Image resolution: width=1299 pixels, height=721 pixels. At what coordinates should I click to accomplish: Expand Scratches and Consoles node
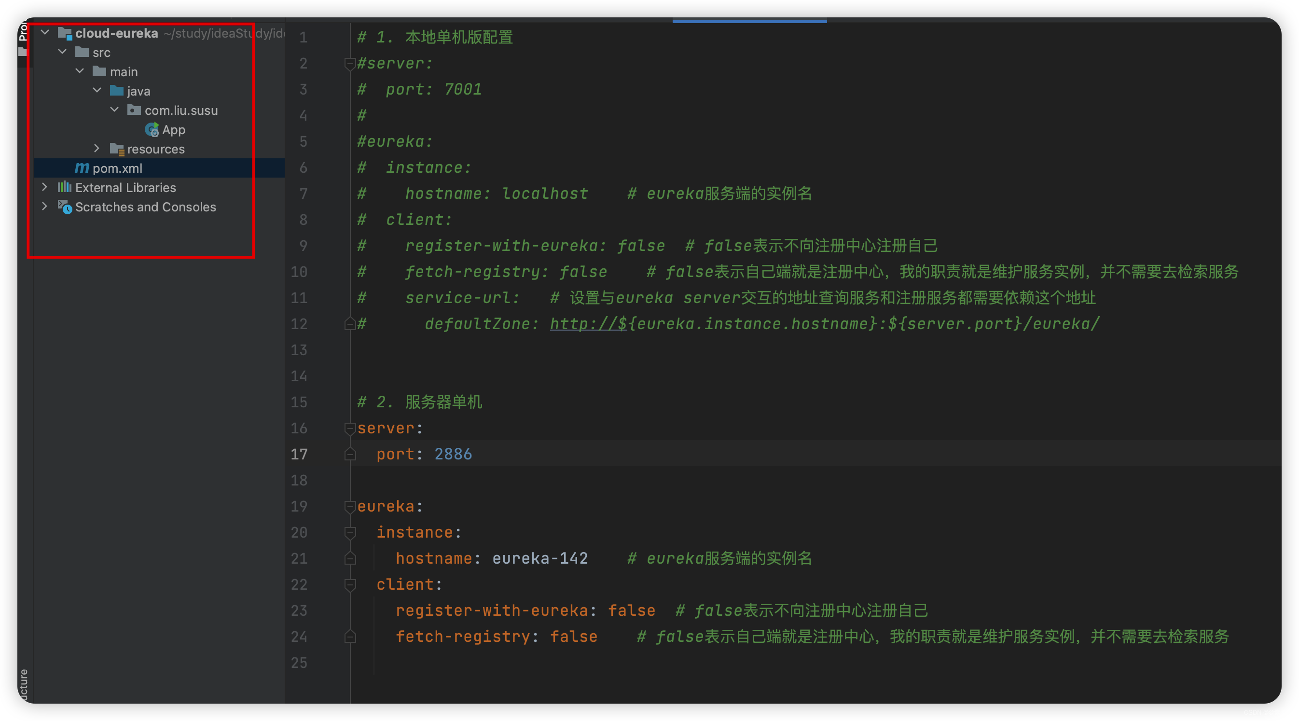tap(45, 206)
